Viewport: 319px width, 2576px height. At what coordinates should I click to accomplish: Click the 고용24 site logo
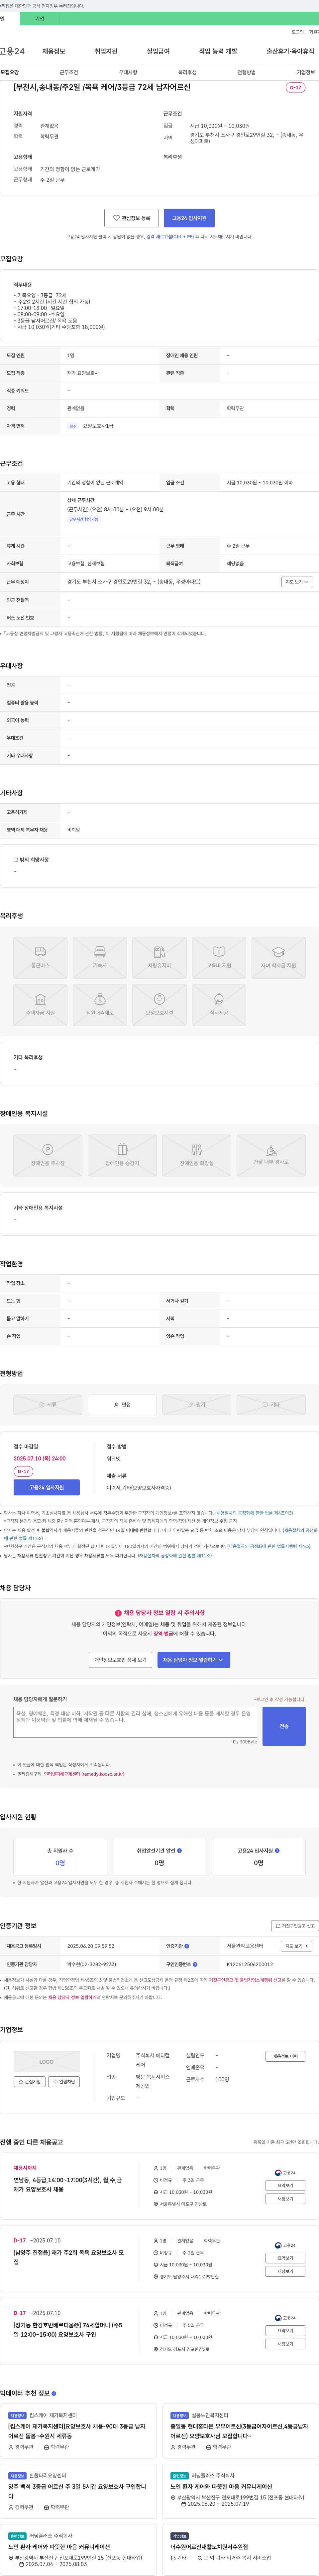coord(12,51)
